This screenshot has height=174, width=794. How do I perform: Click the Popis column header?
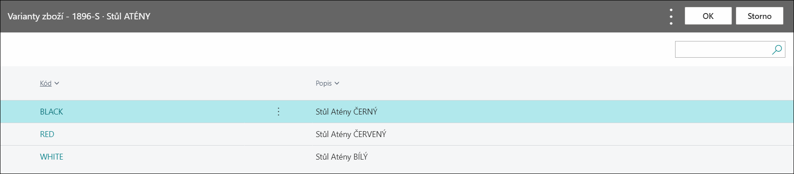pos(324,83)
